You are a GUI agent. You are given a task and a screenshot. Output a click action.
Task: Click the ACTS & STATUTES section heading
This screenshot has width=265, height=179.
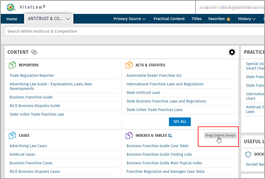(150, 65)
